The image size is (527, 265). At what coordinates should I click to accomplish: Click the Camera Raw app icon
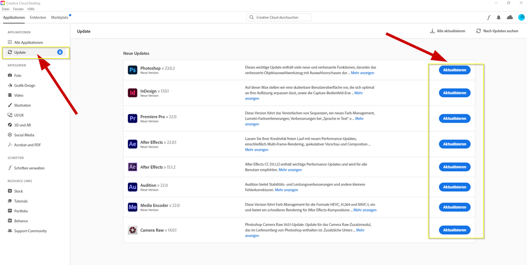(x=132, y=230)
